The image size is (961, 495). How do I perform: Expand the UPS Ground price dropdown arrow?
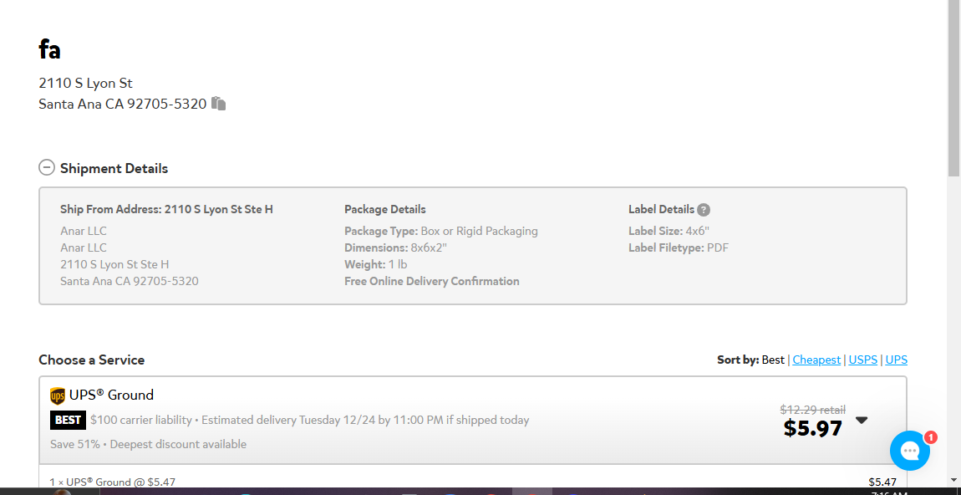pos(862,421)
